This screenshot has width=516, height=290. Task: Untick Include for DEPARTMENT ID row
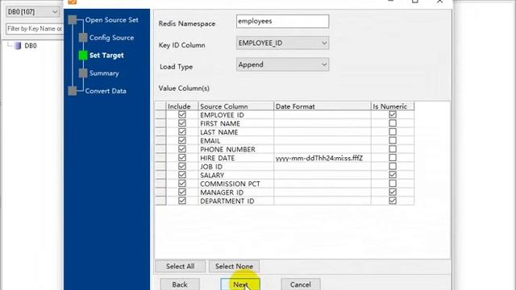coord(182,201)
